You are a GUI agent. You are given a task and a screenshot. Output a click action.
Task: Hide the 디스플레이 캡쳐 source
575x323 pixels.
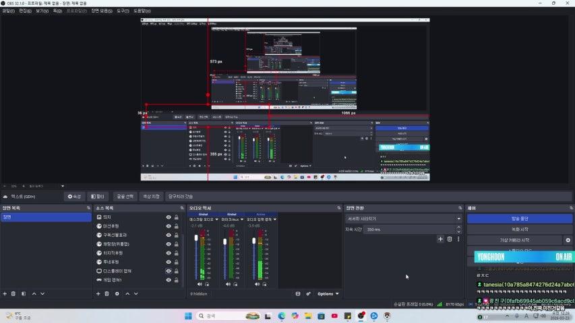[169, 271]
